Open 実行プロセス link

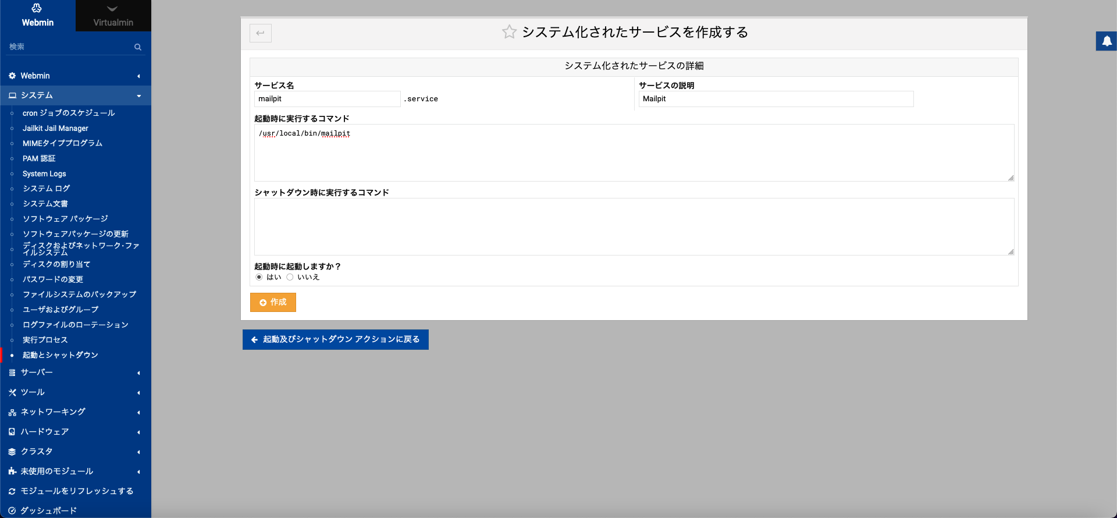45,340
